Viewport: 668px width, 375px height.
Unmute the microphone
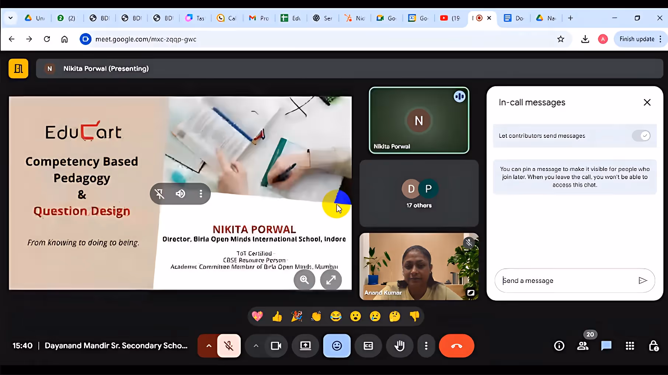tap(229, 346)
